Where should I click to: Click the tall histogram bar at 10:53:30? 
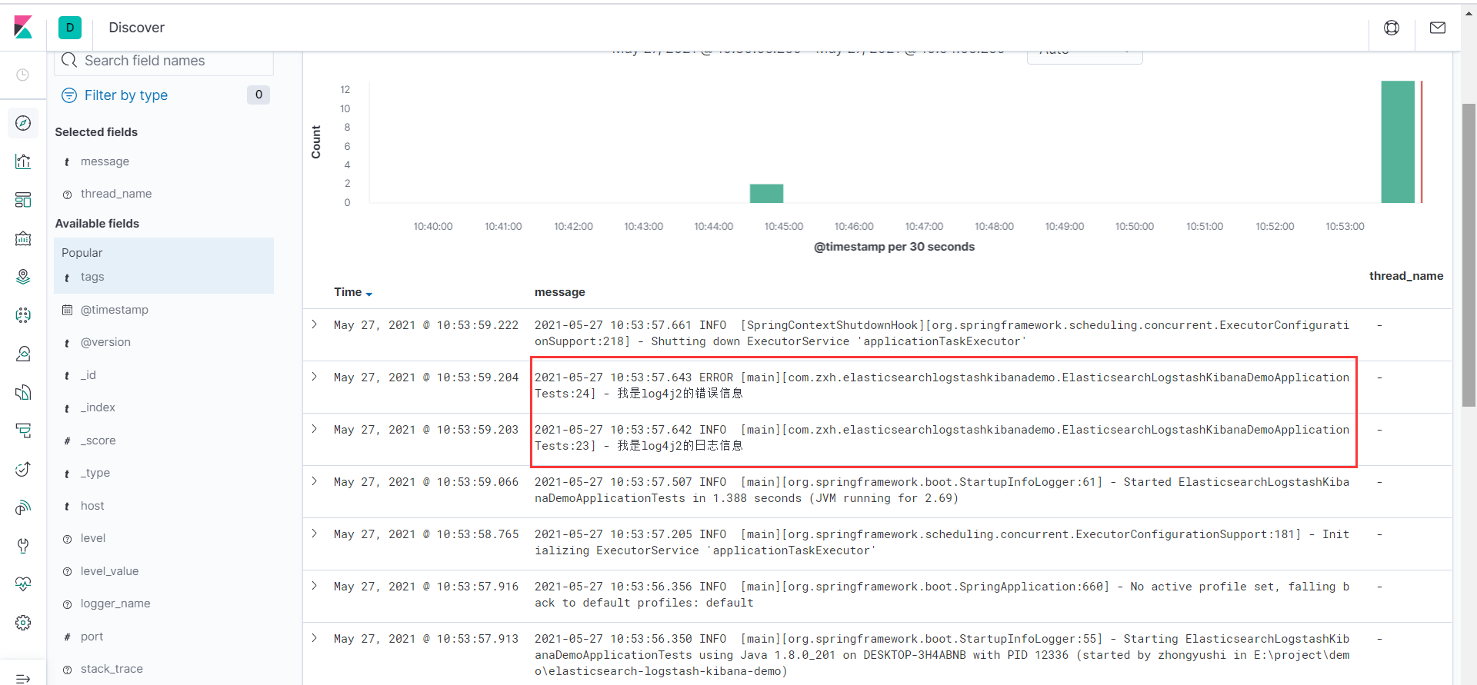tap(1398, 141)
